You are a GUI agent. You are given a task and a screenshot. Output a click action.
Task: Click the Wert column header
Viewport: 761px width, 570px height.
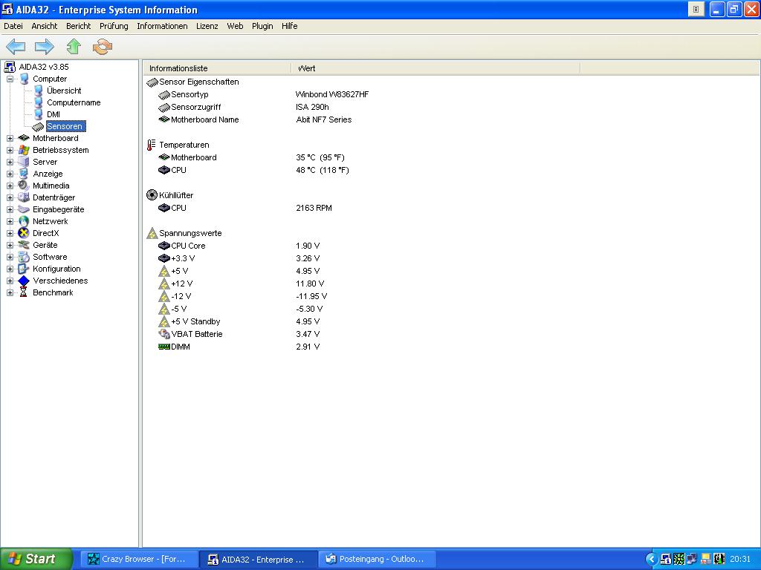(x=435, y=68)
